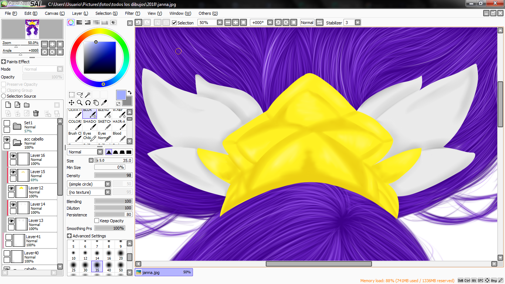The width and height of the screenshot is (505, 284).
Task: Show the color mixer panel
Action: [96, 23]
